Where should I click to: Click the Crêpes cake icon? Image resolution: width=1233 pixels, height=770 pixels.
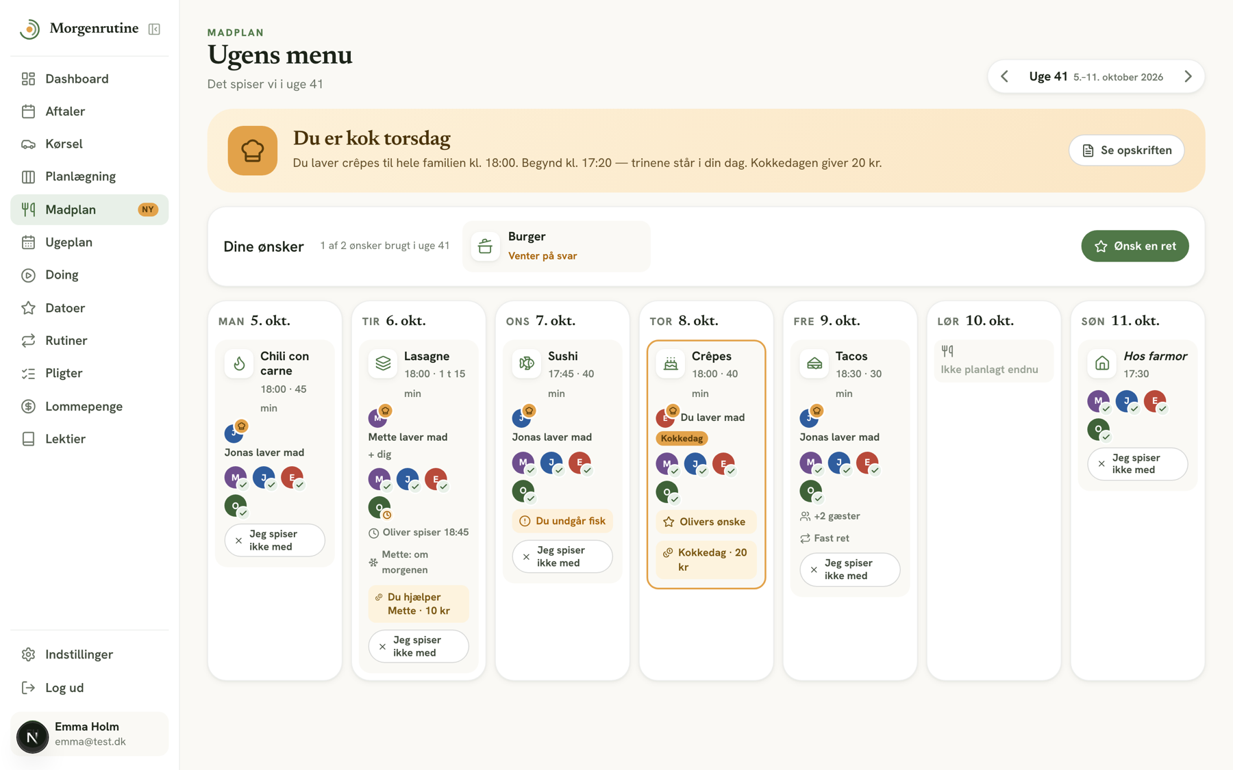click(671, 363)
